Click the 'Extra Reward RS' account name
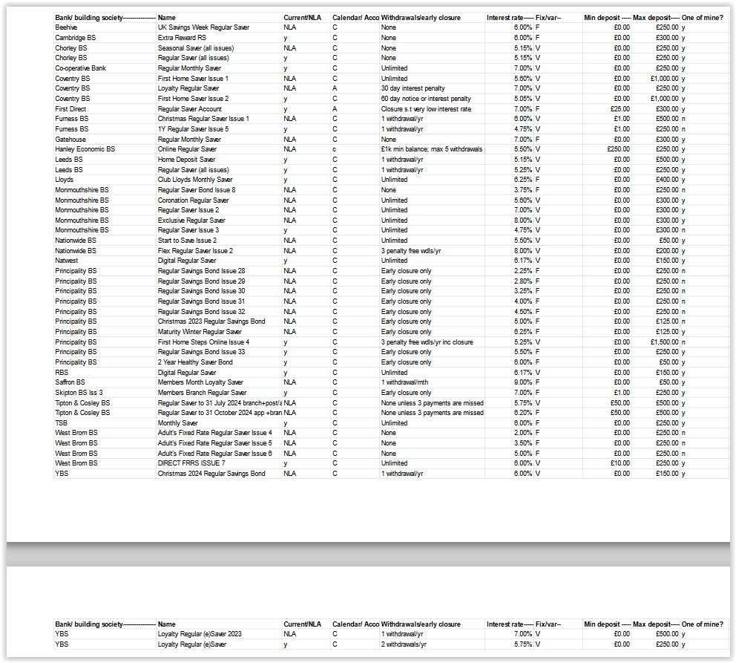The width and height of the screenshot is (736, 663). (x=182, y=37)
